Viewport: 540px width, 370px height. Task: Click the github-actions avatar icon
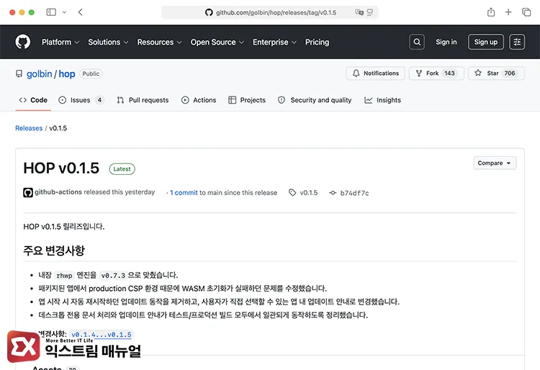coord(28,192)
